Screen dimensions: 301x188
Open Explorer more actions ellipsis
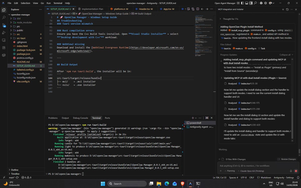(x=40, y=9)
